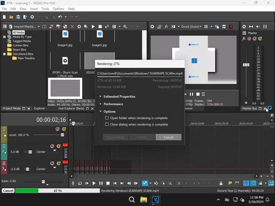This screenshot has width=275, height=206.
Task: Open project properties from the main toolbar
Action: (32, 17)
